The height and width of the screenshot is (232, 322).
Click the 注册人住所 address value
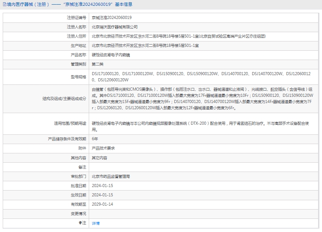(179, 36)
